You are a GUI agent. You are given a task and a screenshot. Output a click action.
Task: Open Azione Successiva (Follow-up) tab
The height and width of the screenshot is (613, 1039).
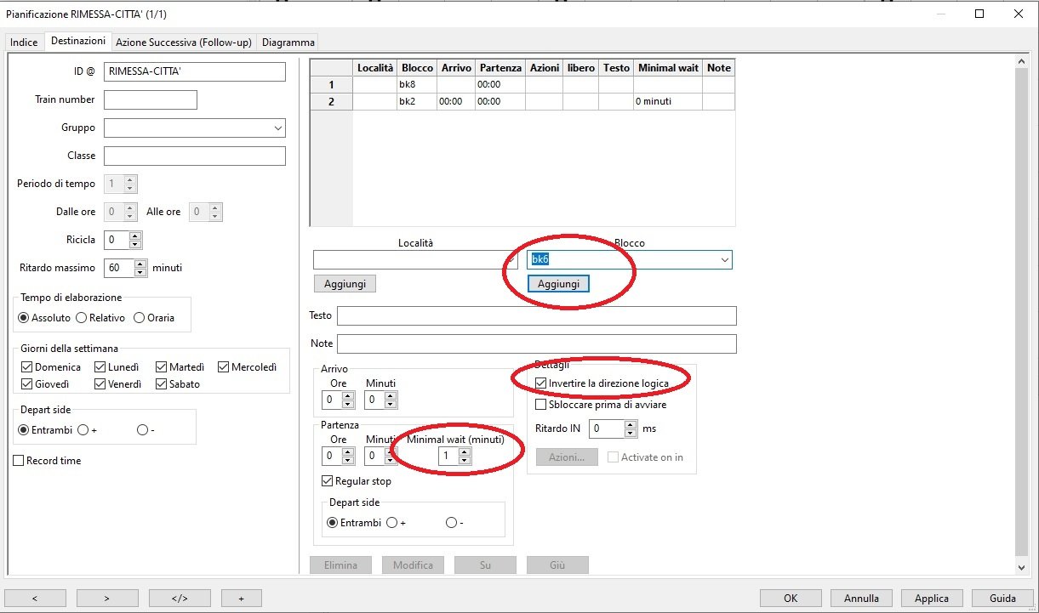click(x=183, y=42)
